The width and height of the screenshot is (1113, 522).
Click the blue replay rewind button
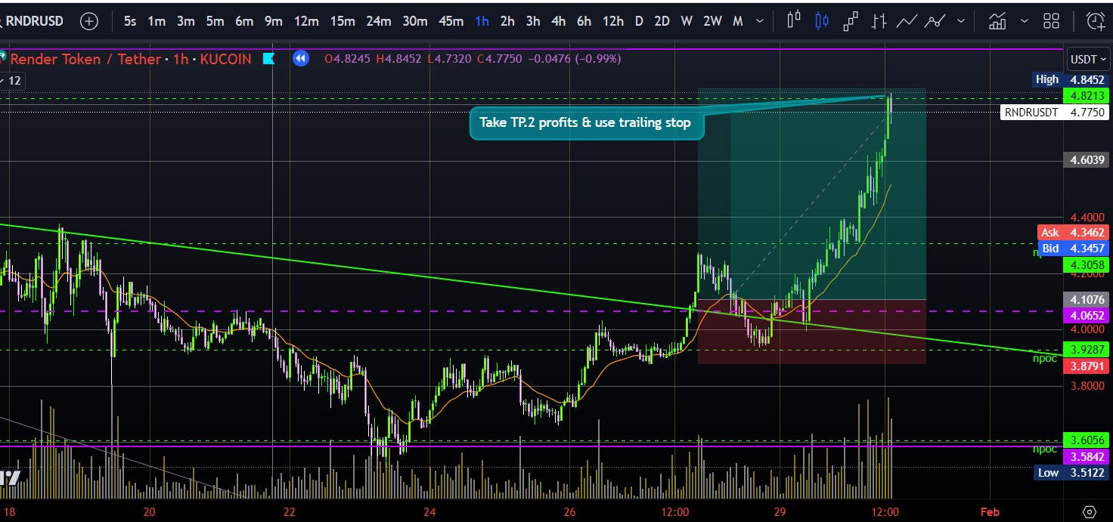click(x=301, y=58)
